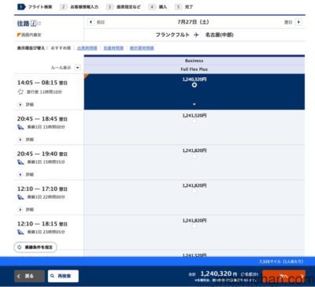Click star icon of 14:05 direct flight
This screenshot has height=287, width=315.
pos(20,92)
